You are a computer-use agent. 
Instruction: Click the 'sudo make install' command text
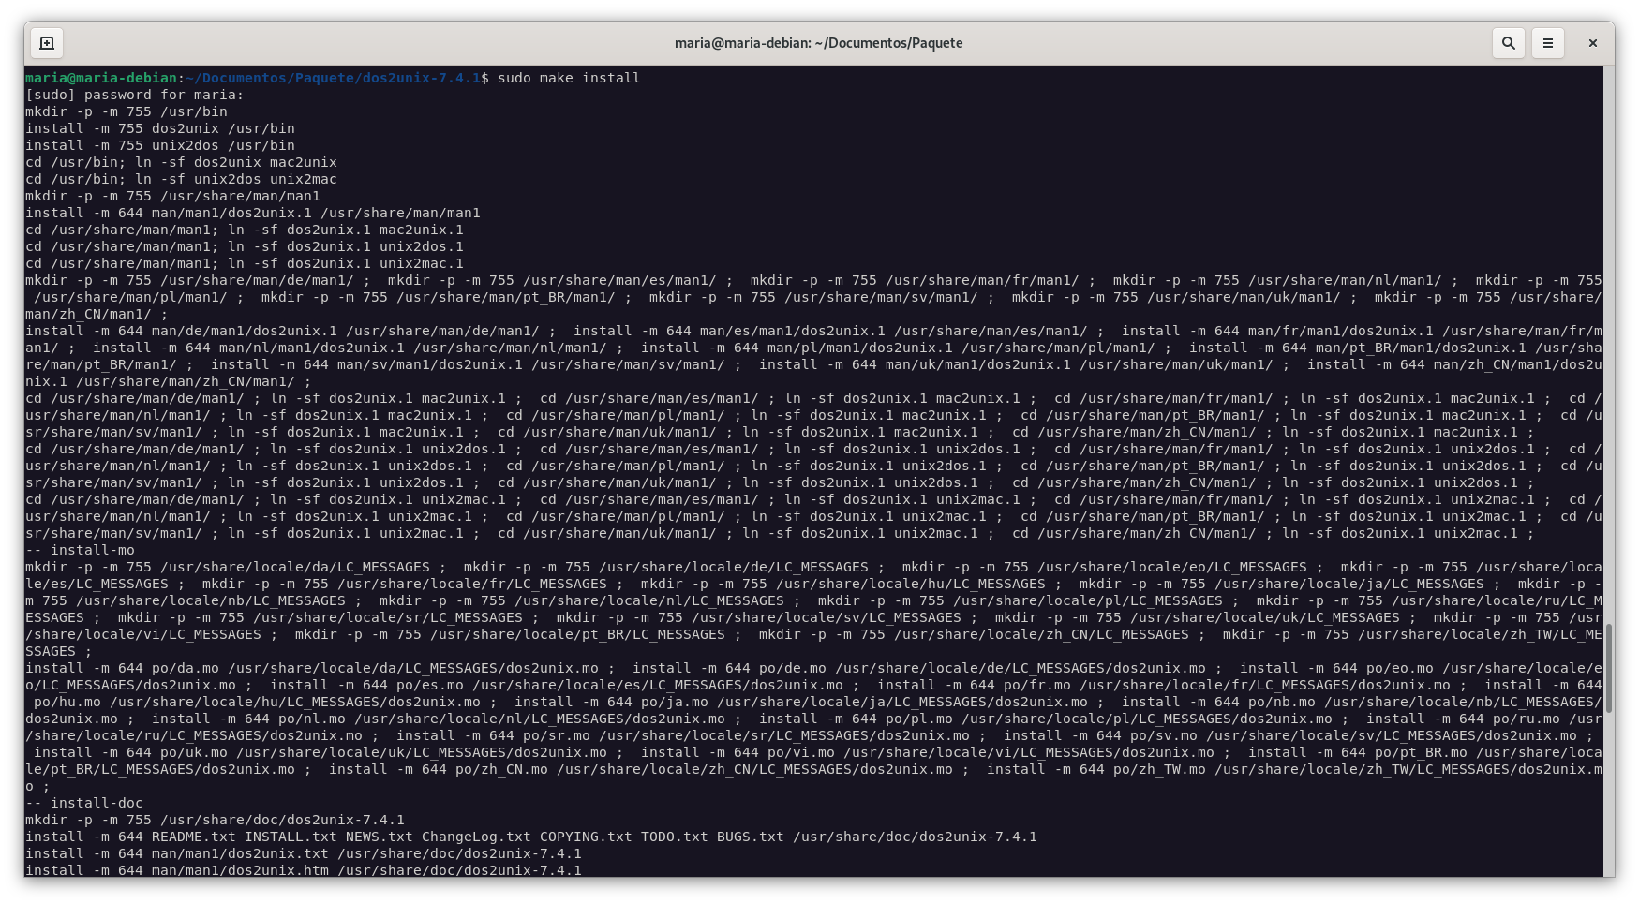coord(569,78)
